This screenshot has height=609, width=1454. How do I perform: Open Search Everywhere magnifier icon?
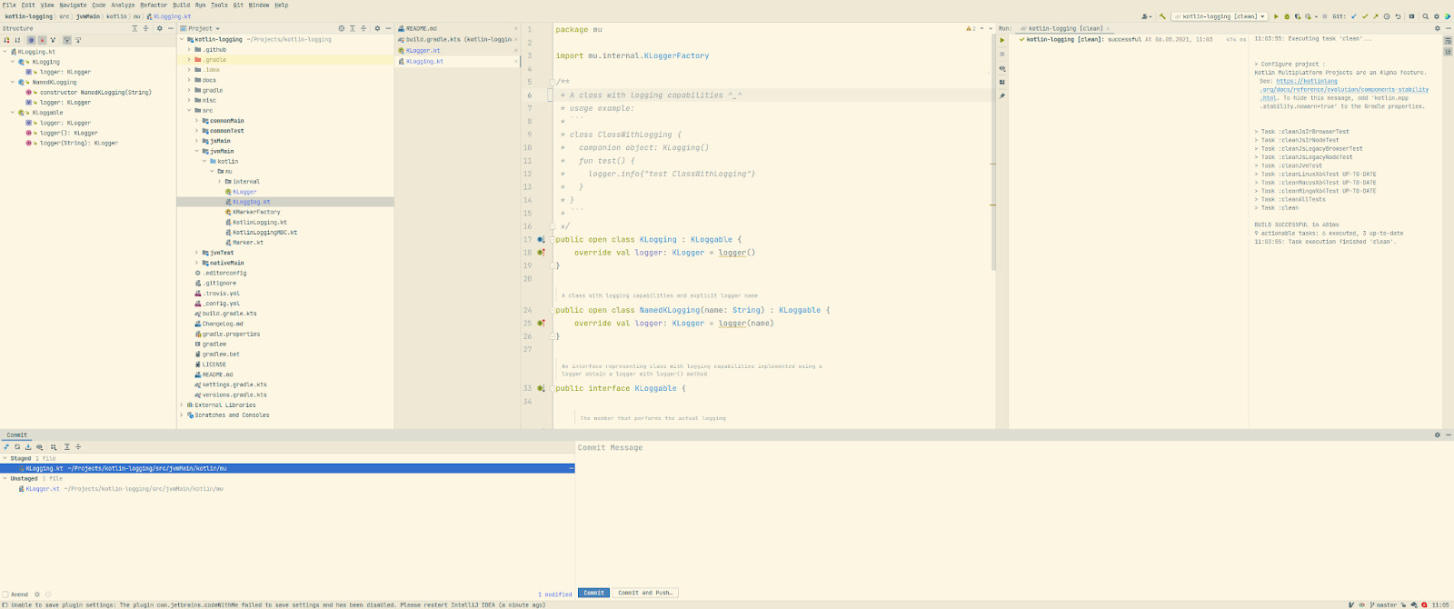[1425, 16]
